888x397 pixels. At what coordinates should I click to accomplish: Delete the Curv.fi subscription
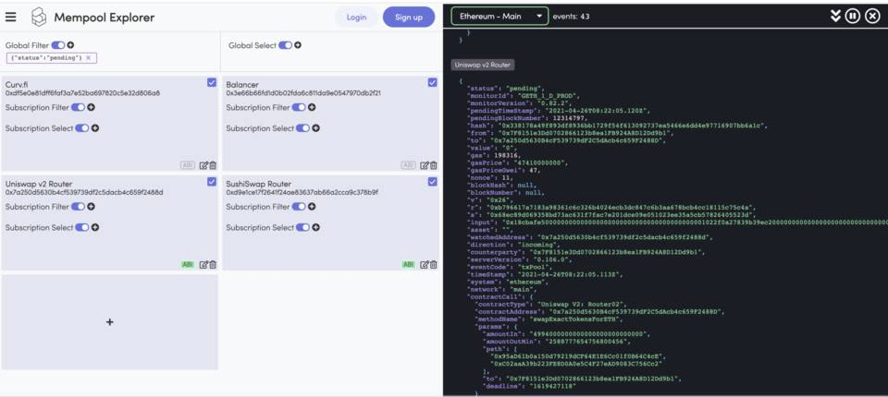tap(213, 165)
